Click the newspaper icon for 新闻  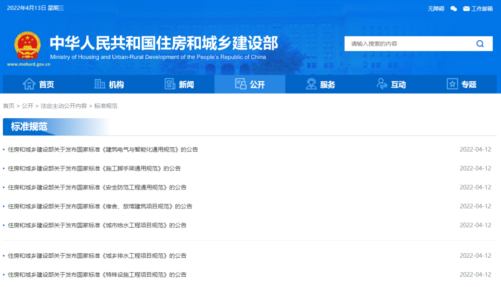pyautogui.click(x=170, y=84)
